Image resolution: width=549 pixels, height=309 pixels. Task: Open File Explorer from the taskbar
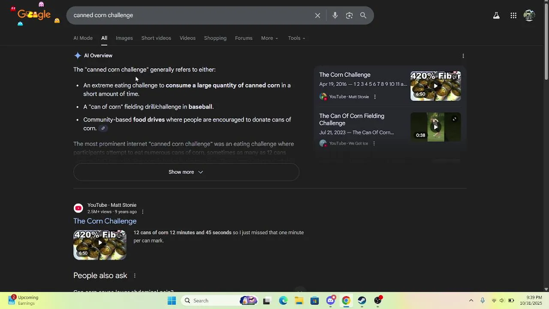pyautogui.click(x=299, y=301)
